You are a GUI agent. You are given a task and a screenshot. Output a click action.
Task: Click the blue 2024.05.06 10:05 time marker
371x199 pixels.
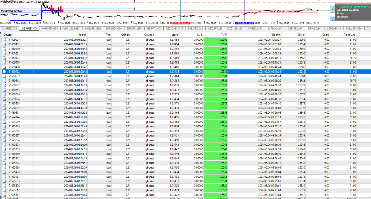(244, 23)
